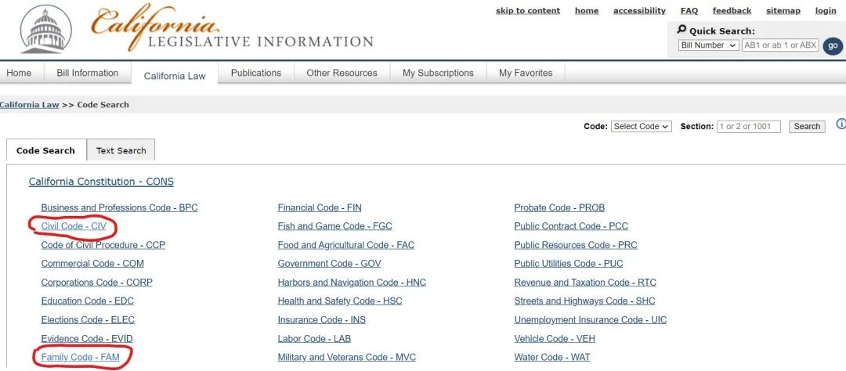This screenshot has width=846, height=371.
Task: Open the Bill Information tab
Action: [88, 73]
